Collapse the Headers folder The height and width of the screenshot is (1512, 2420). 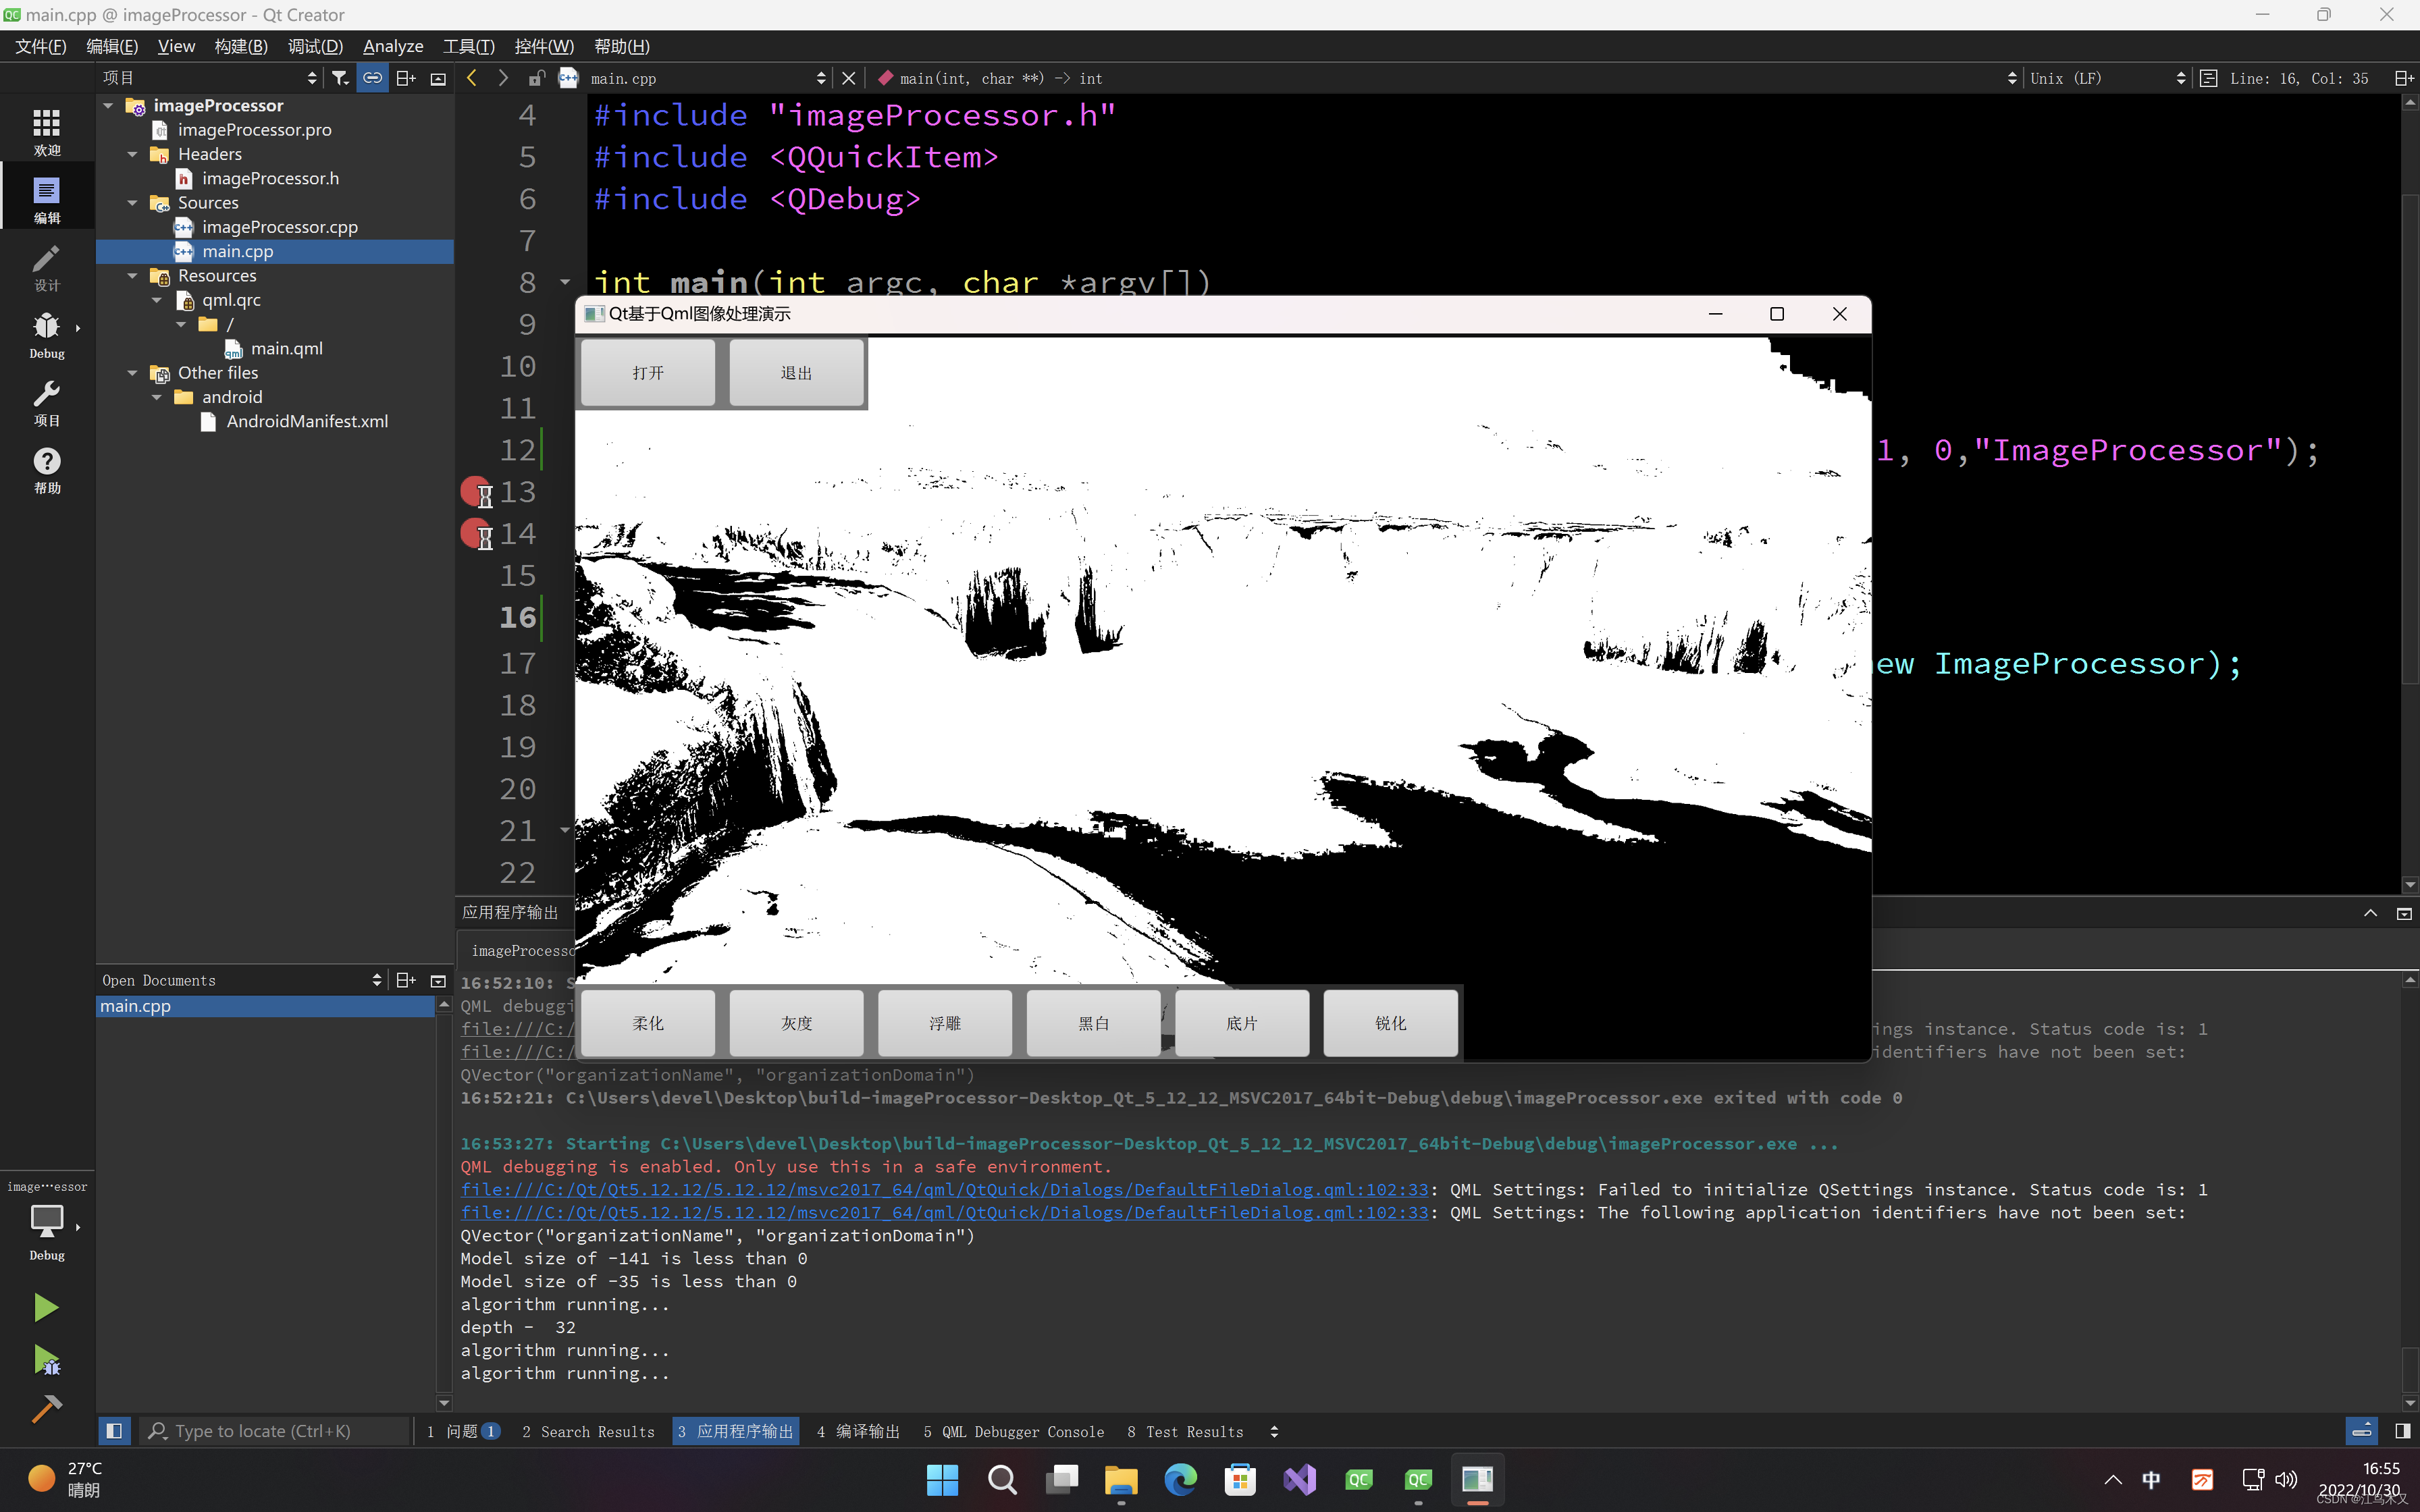133,154
